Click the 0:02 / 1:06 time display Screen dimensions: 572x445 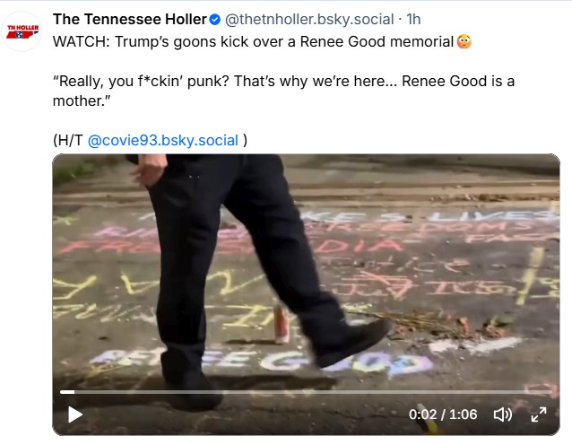443,414
